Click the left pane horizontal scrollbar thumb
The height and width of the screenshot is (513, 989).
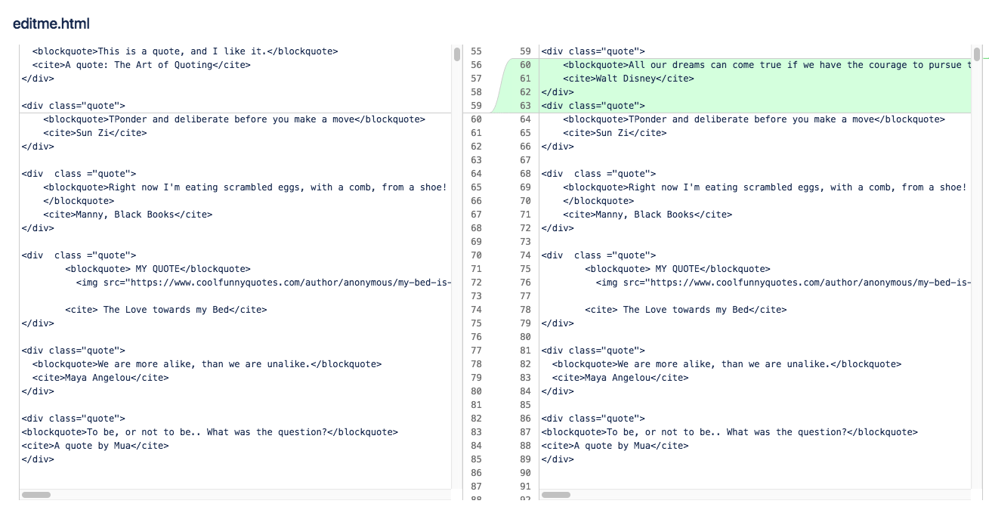[x=36, y=495]
